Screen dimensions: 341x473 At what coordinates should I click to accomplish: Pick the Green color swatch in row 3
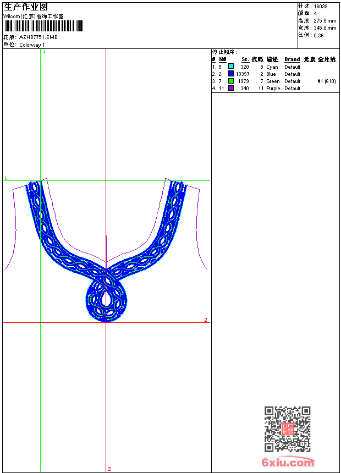231,81
